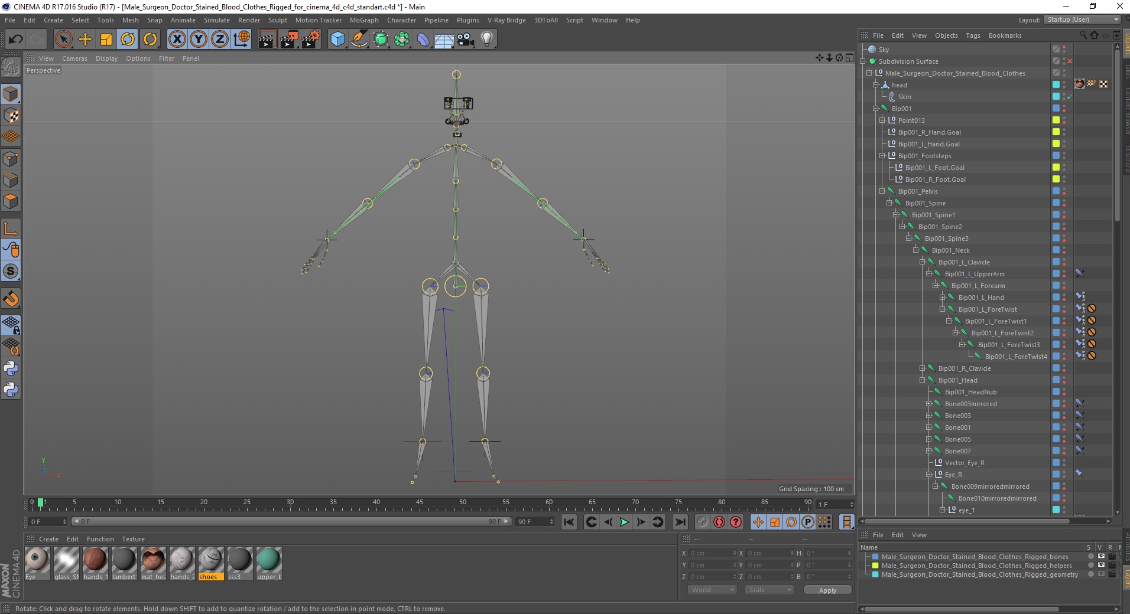
Task: Toggle the head object's visibility dots
Action: tap(1064, 85)
